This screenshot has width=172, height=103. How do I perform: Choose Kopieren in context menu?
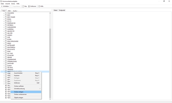[26, 76]
